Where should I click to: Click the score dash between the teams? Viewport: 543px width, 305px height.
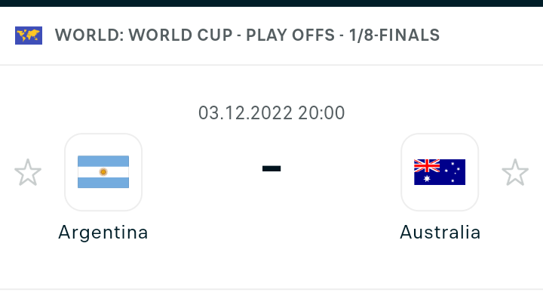pyautogui.click(x=271, y=169)
